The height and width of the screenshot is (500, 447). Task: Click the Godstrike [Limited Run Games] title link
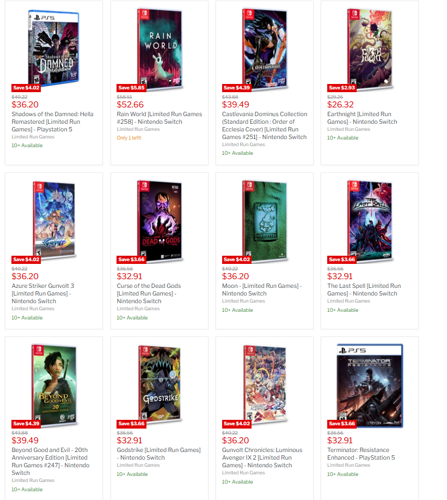point(158,454)
